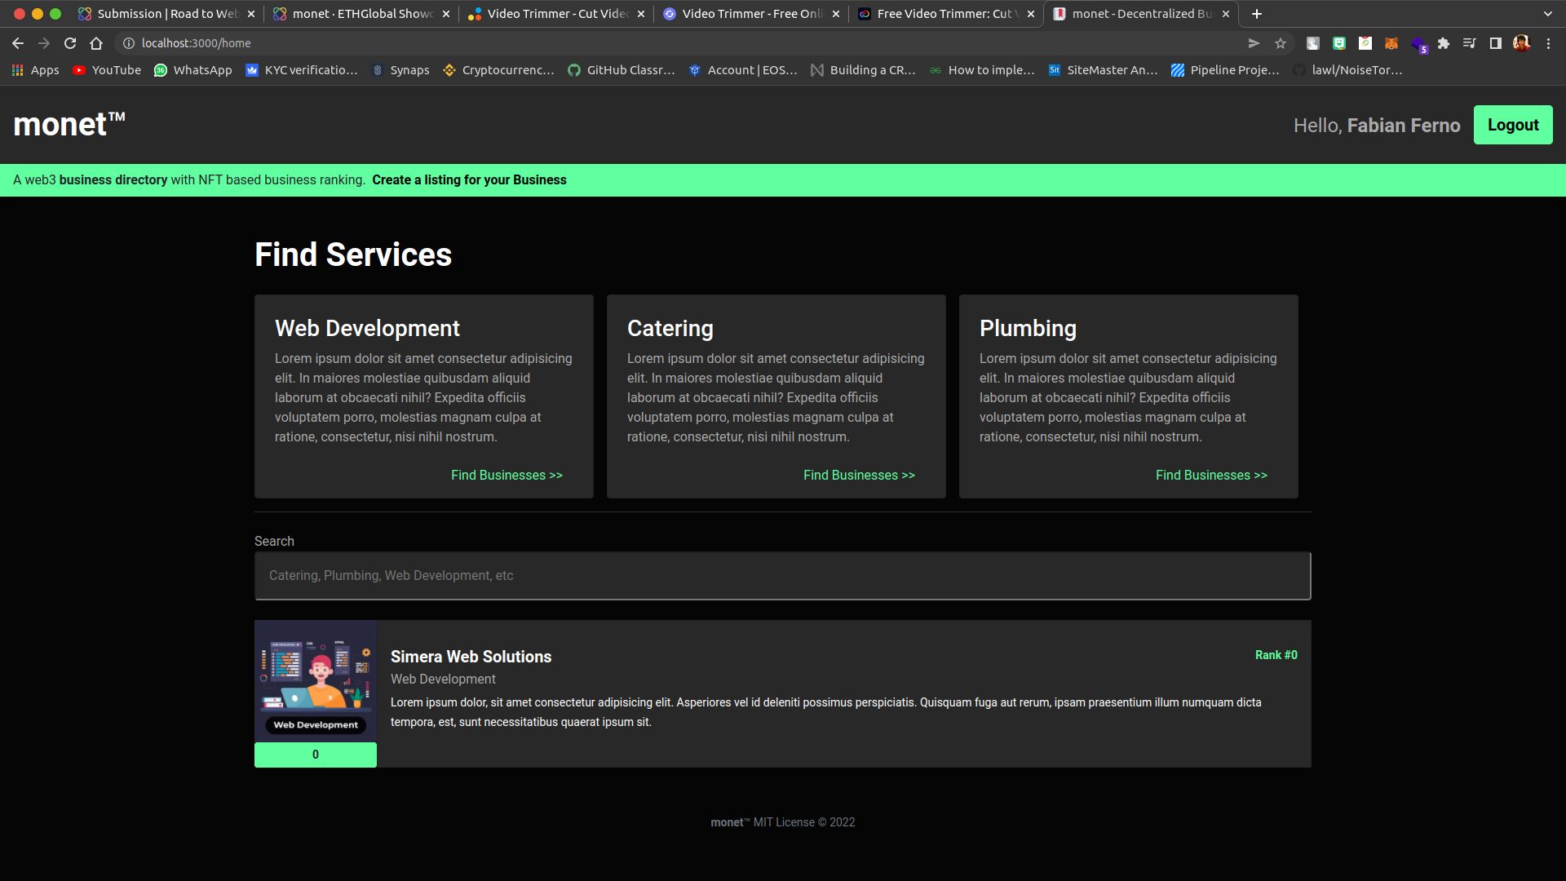Click Find Businesses >> under Catering
This screenshot has height=881, width=1566.
[860, 475]
